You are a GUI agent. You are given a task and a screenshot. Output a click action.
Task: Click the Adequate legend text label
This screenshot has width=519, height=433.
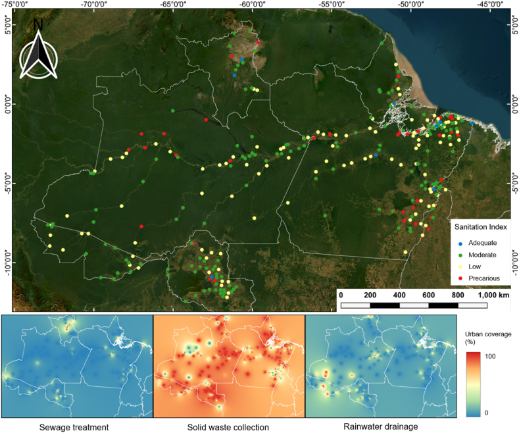point(483,243)
